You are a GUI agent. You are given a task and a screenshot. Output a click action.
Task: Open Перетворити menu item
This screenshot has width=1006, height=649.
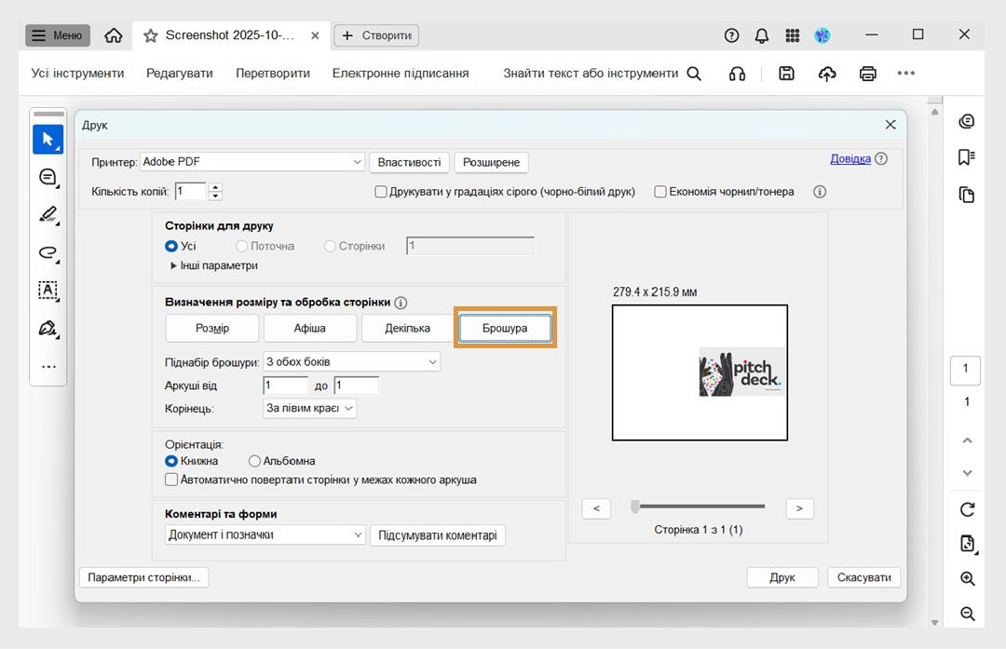(x=273, y=74)
